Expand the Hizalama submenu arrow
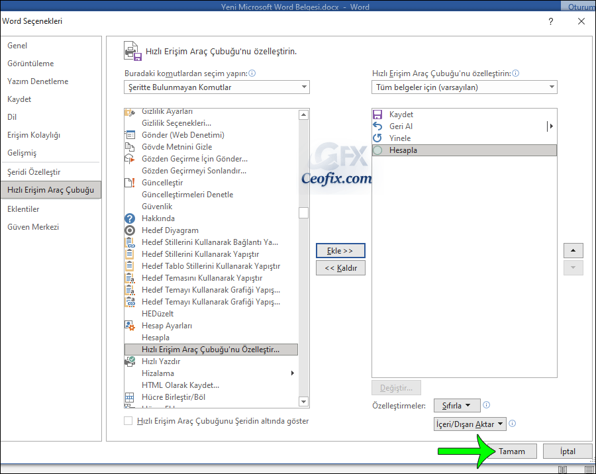Viewport: 596px width, 474px height. coord(292,373)
